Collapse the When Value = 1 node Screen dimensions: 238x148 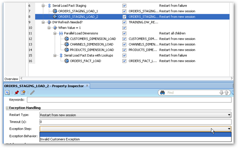(x=49, y=28)
